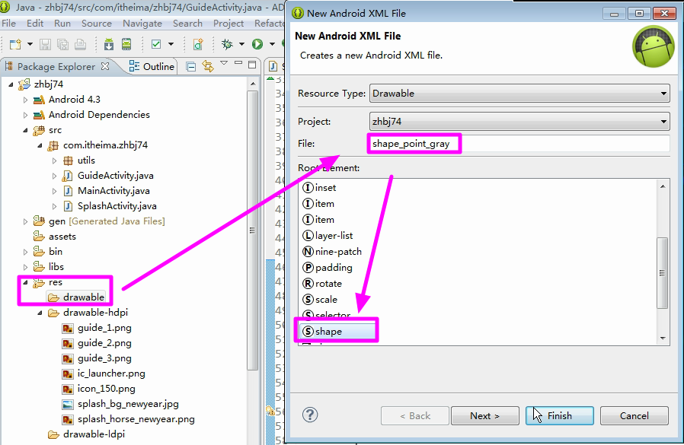This screenshot has height=445, width=684.
Task: Collapse the src folder node
Action: coord(25,130)
